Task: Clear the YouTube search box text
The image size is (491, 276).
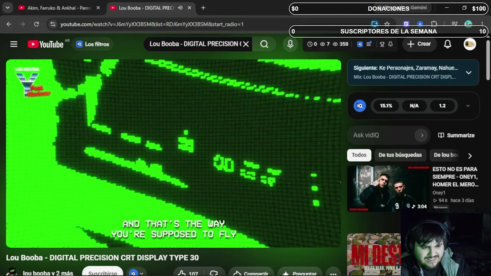Action: tap(246, 44)
